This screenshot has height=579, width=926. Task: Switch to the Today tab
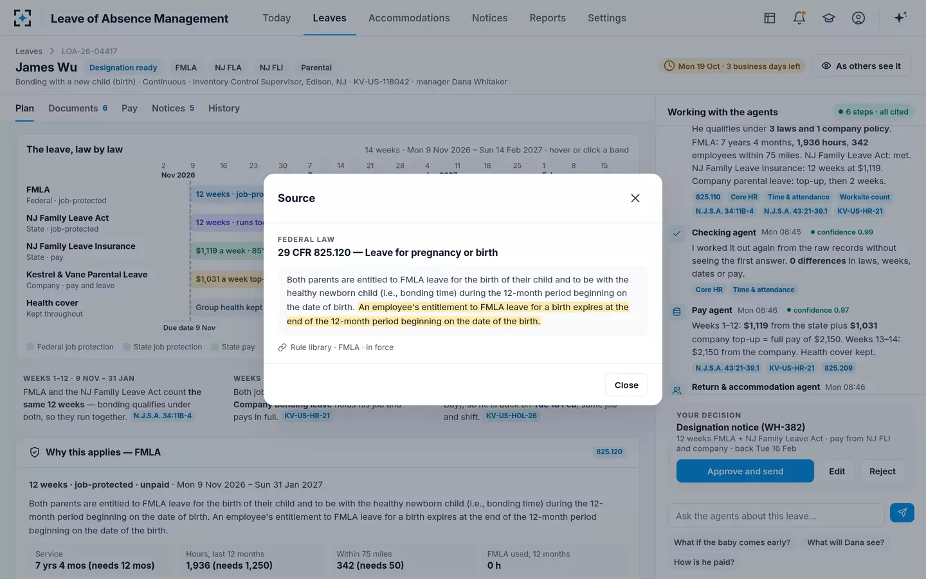pyautogui.click(x=277, y=18)
